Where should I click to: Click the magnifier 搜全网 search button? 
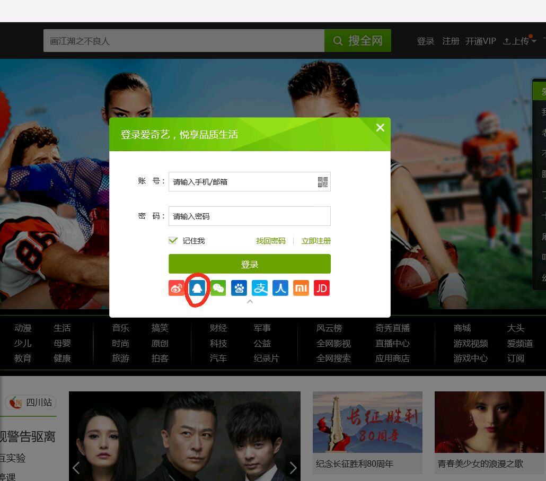point(358,41)
